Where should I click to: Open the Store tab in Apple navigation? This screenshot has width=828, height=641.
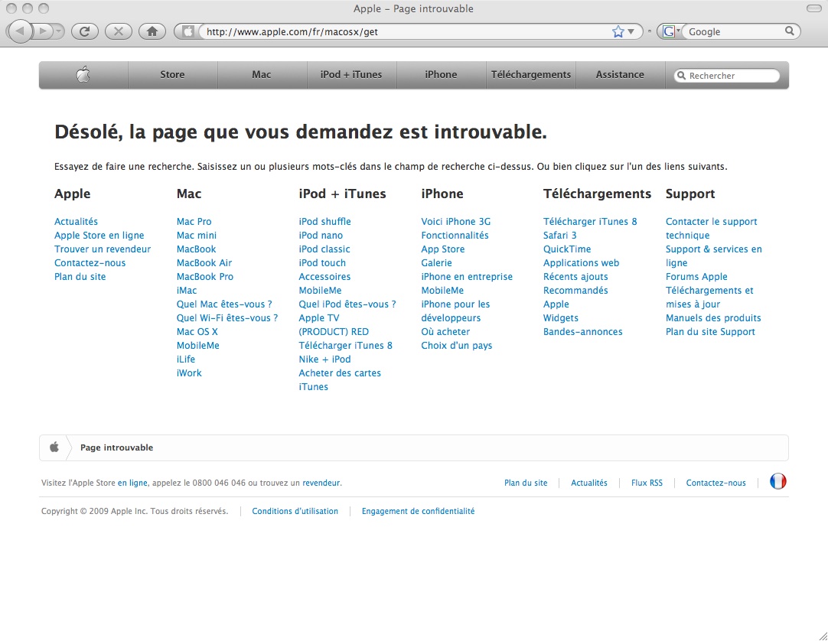coord(173,75)
